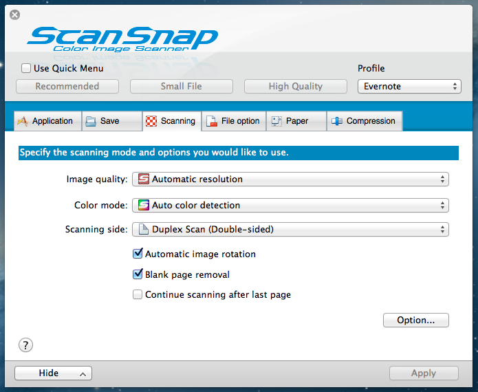Click the Paper tab icon
The image size is (478, 392).
(276, 121)
